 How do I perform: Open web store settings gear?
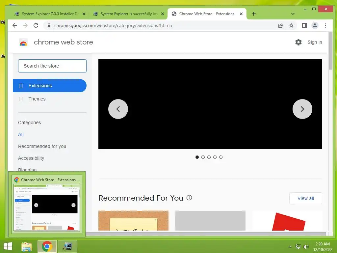point(298,42)
